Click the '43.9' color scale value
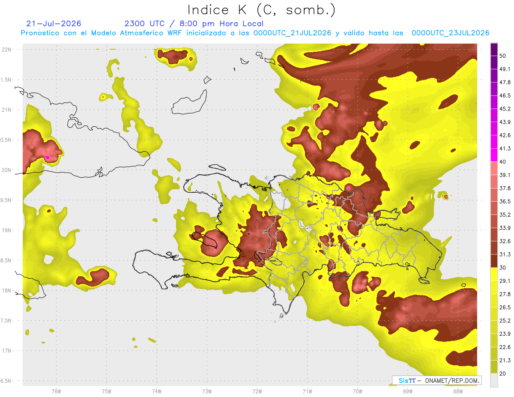 coord(505,122)
